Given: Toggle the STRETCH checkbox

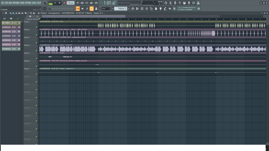Looking at the screenshot, I should pos(38,19).
